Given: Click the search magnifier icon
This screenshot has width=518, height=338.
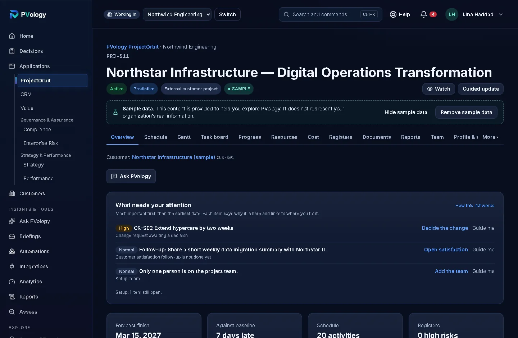Looking at the screenshot, I should click(286, 14).
